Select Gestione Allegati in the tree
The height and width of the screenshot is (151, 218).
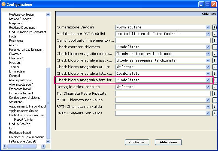point(20,133)
